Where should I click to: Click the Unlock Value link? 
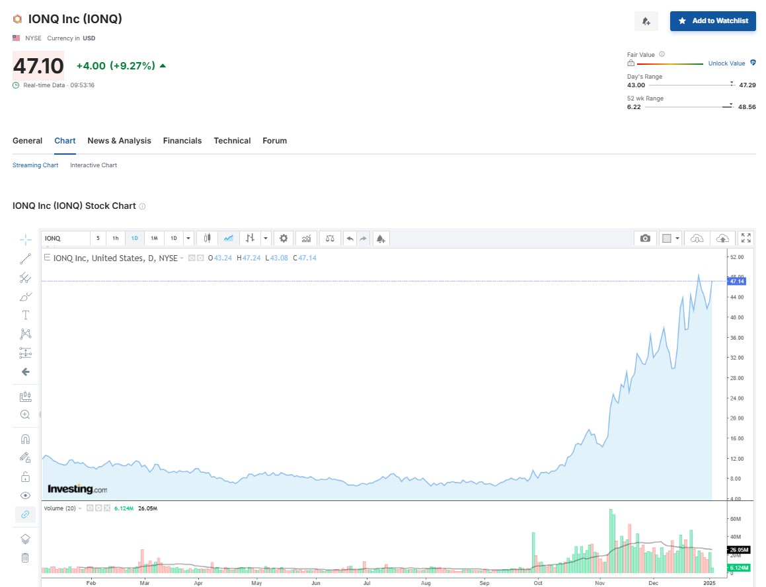tap(726, 63)
